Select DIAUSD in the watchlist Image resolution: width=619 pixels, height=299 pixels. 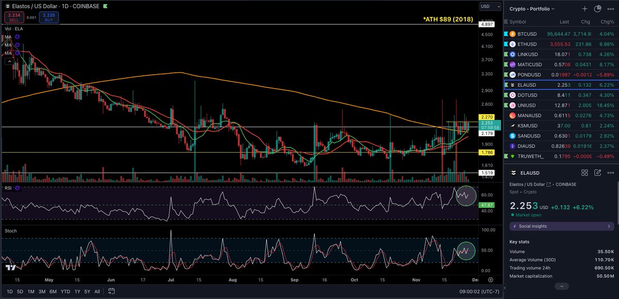561,146
